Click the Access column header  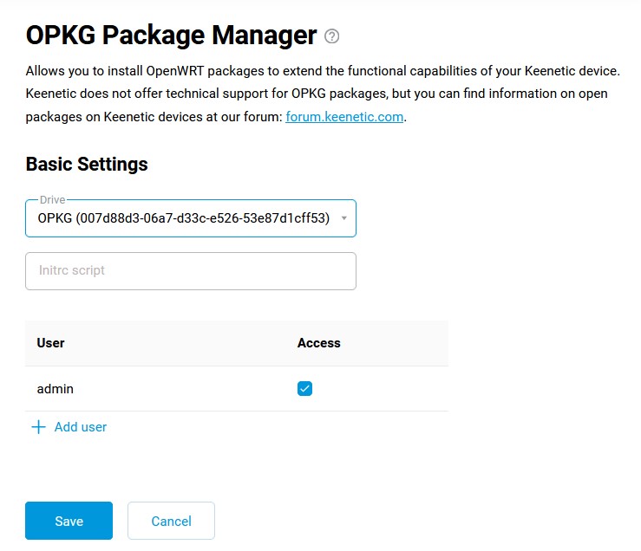[x=319, y=343]
